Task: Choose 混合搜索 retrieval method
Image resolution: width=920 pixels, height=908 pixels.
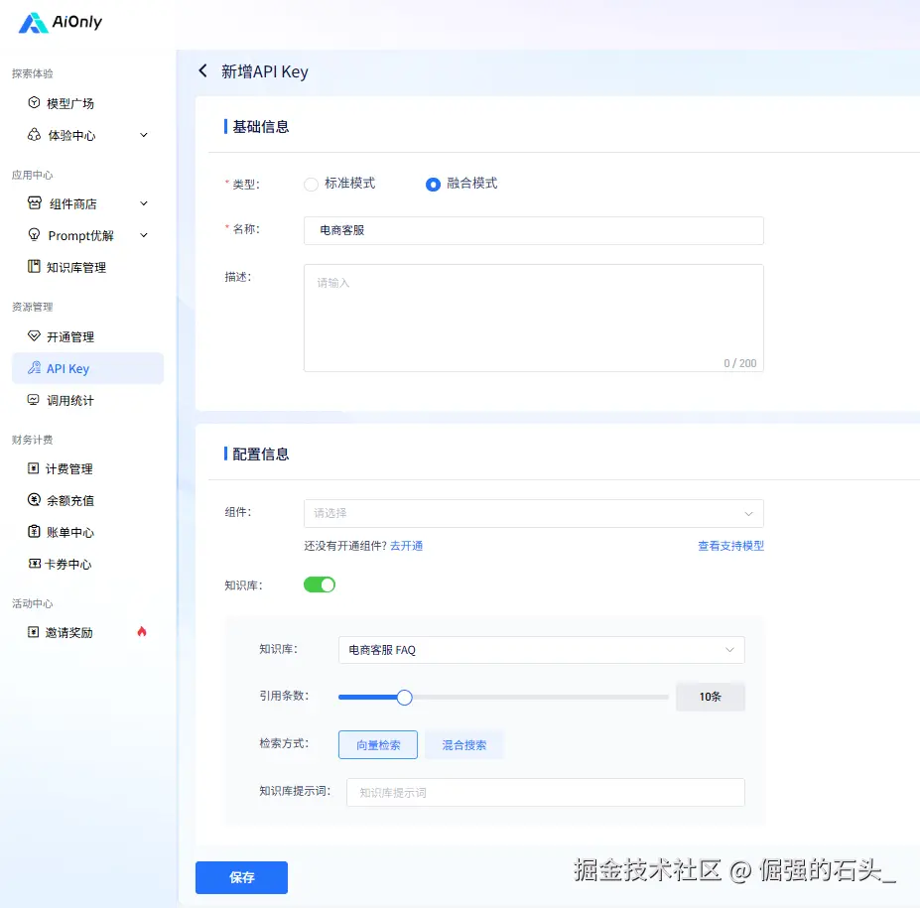Action: click(463, 744)
